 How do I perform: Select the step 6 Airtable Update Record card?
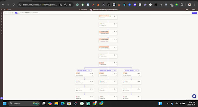point(108,56)
